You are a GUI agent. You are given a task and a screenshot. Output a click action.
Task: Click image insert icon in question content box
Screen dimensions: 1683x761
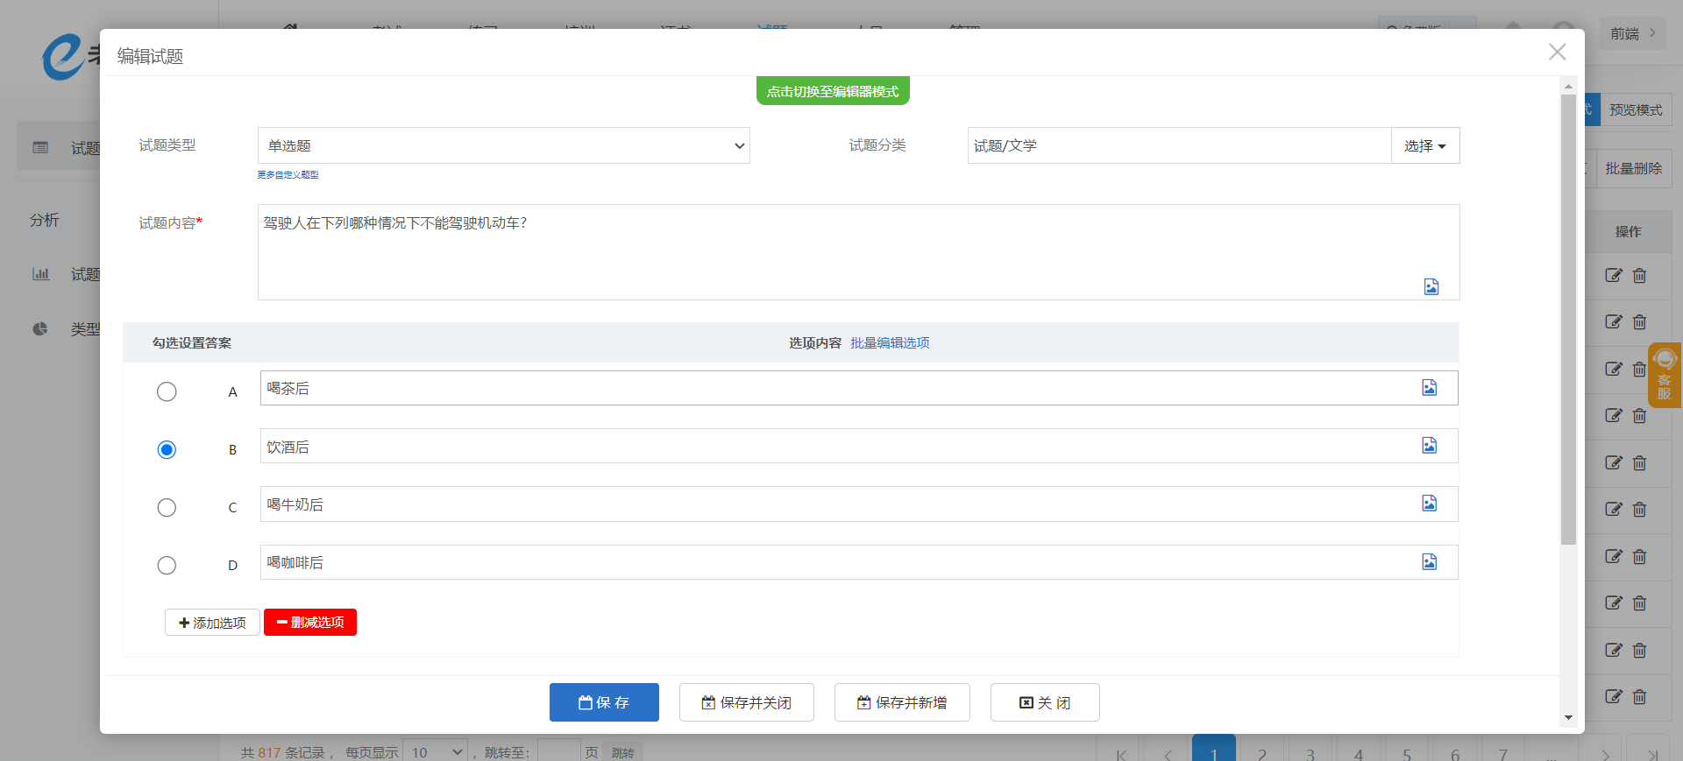(x=1431, y=286)
